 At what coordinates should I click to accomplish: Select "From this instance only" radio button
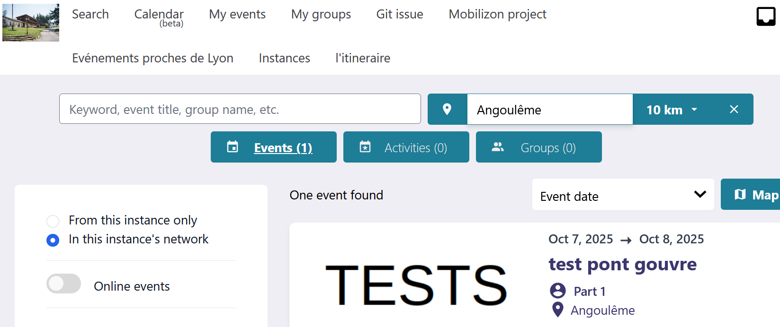(53, 221)
